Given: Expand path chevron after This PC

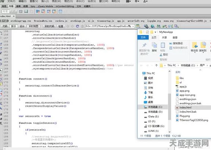Looking at the screenshot, I should coord(178,65).
